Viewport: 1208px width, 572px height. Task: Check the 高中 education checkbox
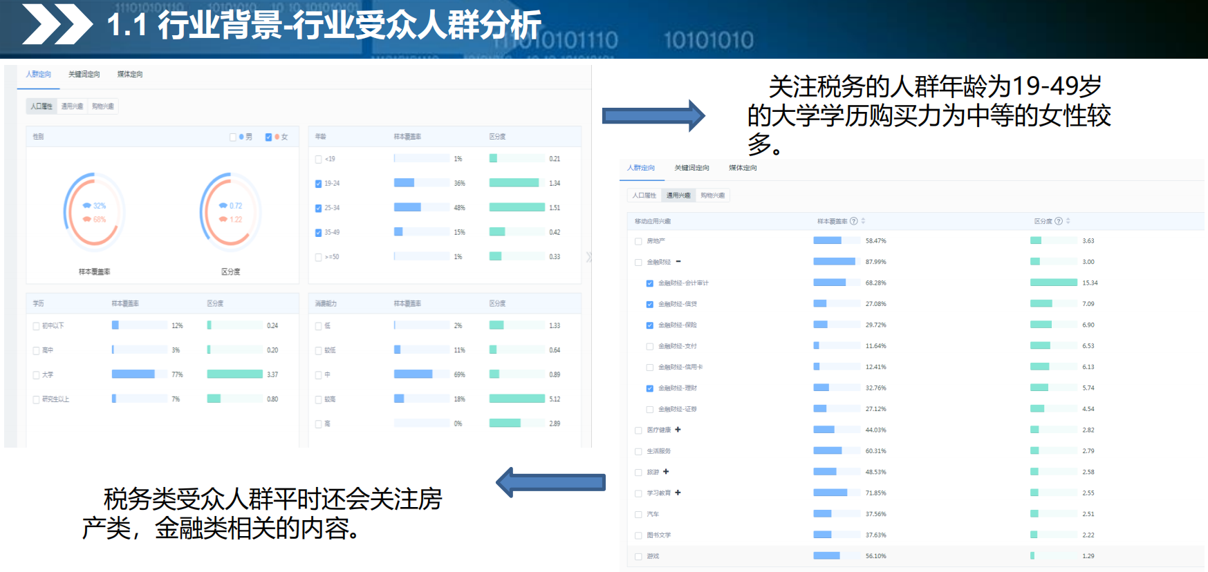(36, 350)
